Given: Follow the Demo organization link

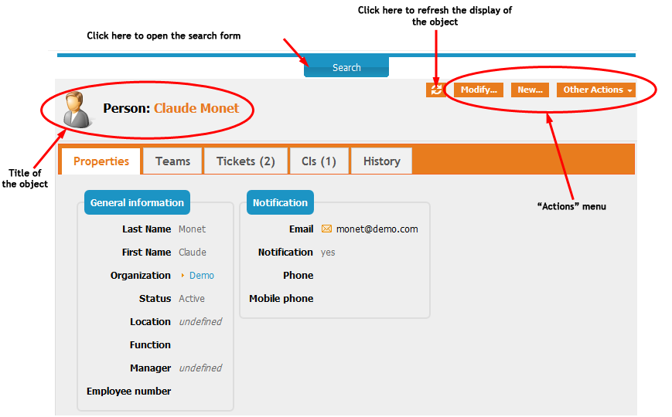Looking at the screenshot, I should pos(202,276).
